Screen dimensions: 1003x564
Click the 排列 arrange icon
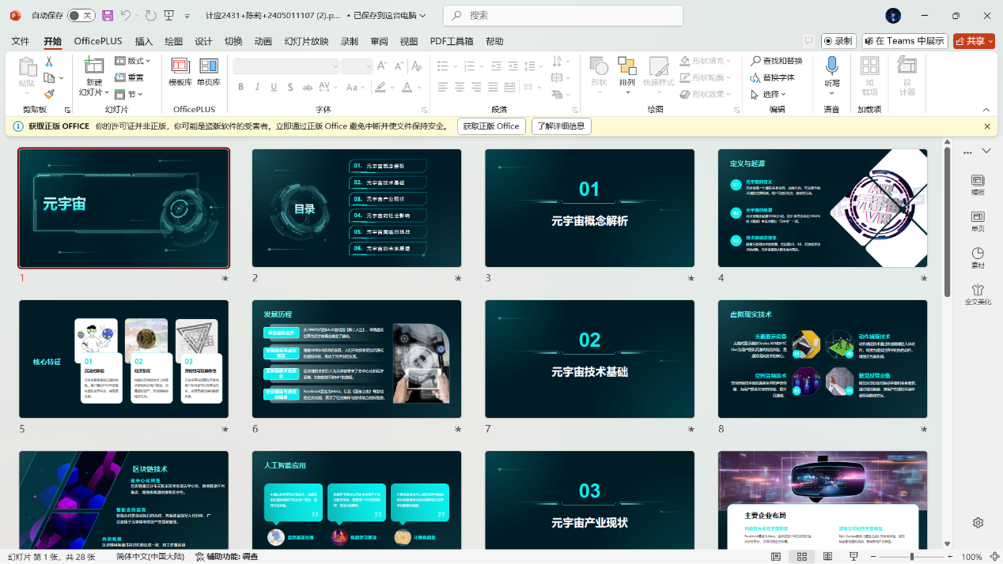(x=626, y=71)
